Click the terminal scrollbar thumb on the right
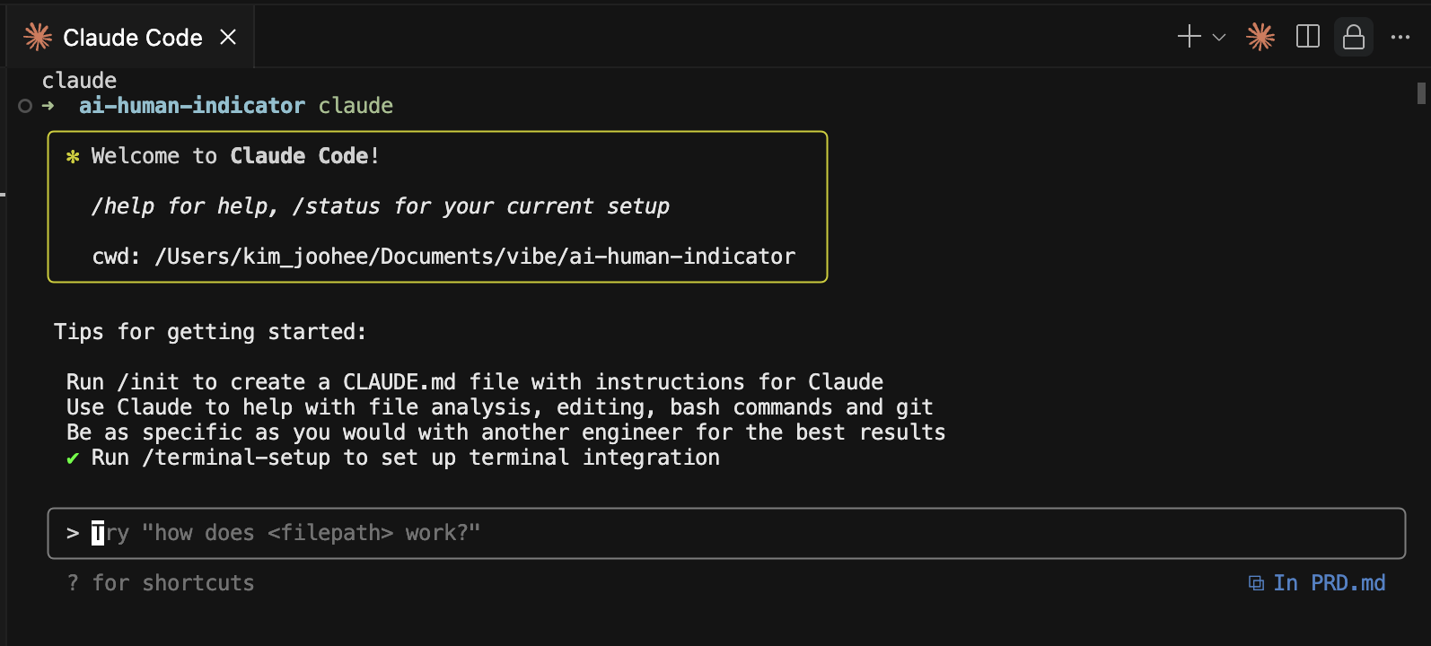 tap(1421, 93)
